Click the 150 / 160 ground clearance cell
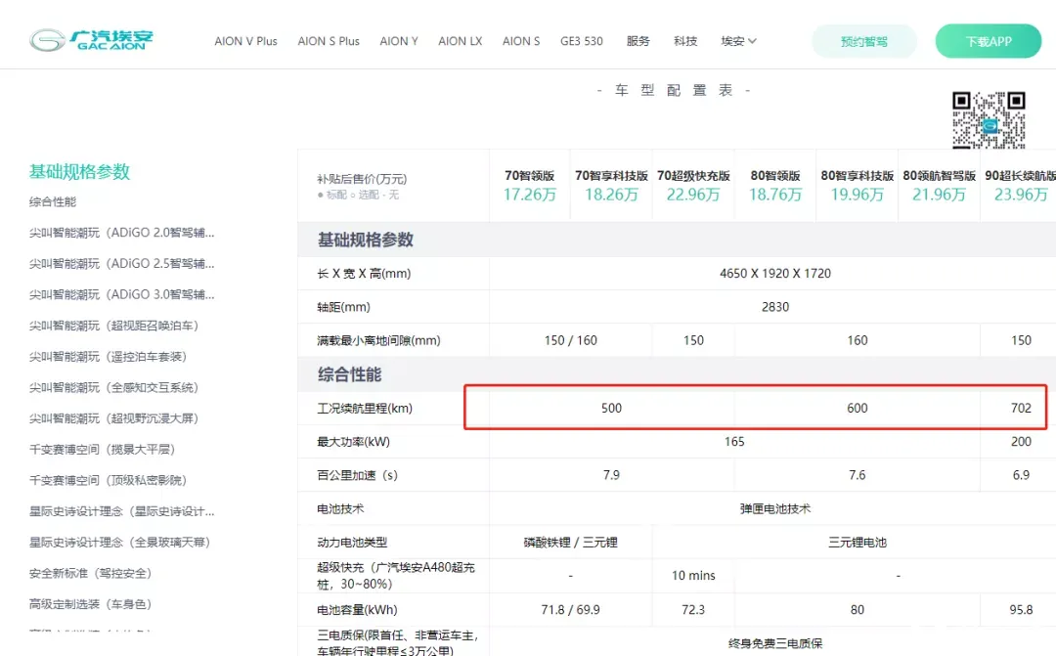 pos(570,341)
